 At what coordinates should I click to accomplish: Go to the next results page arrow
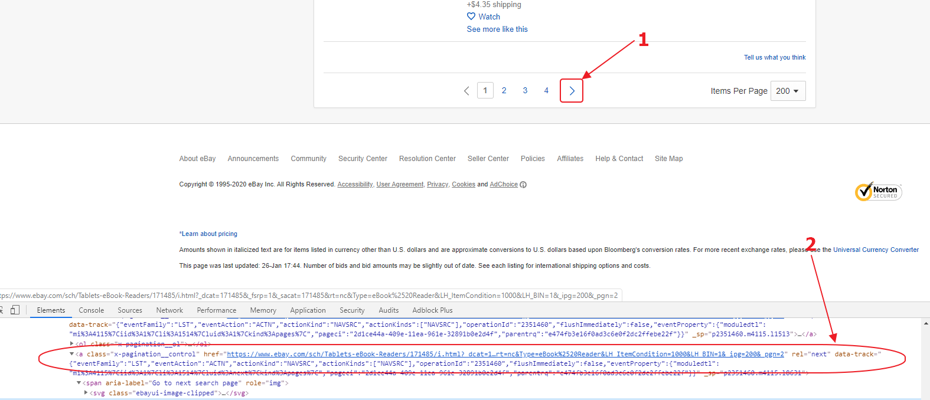click(572, 91)
